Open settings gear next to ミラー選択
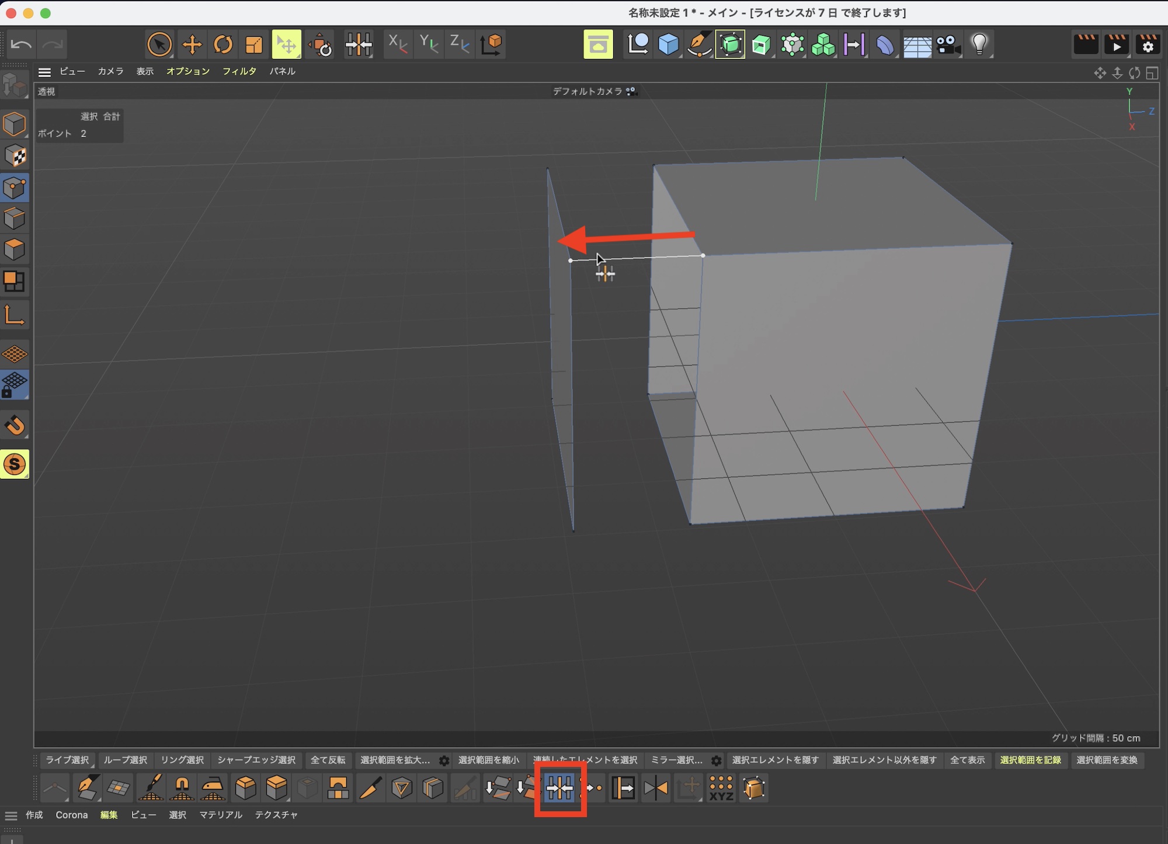The image size is (1168, 844). pyautogui.click(x=716, y=760)
